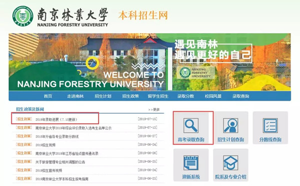Screen dimensions: 300x186
Task: Click the [2019-06-27] date entry
Action: tap(147, 136)
